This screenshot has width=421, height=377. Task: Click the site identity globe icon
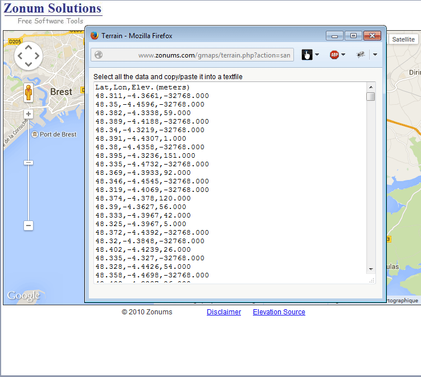(99, 55)
